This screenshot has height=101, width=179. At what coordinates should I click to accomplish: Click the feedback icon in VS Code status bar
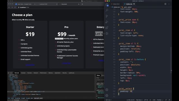(166, 100)
